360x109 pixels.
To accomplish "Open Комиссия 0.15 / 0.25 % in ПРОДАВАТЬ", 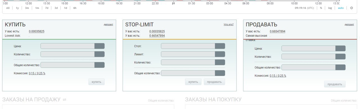I will point(278,76).
